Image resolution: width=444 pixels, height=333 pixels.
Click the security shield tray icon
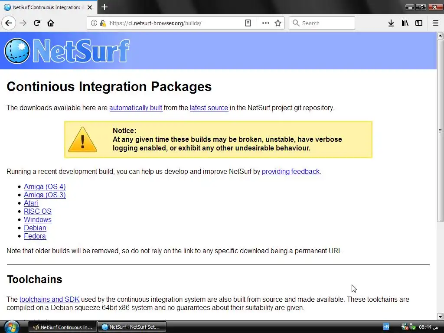[x=413, y=327]
